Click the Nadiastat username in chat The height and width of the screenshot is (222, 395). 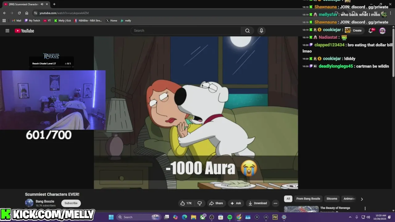[328, 37]
